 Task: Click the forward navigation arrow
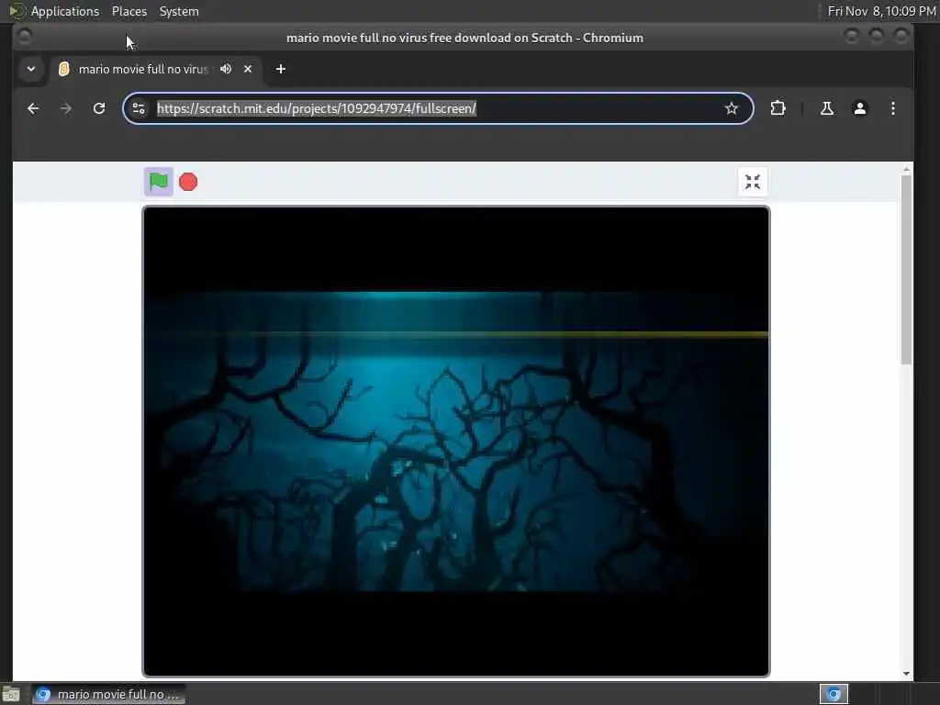66,108
